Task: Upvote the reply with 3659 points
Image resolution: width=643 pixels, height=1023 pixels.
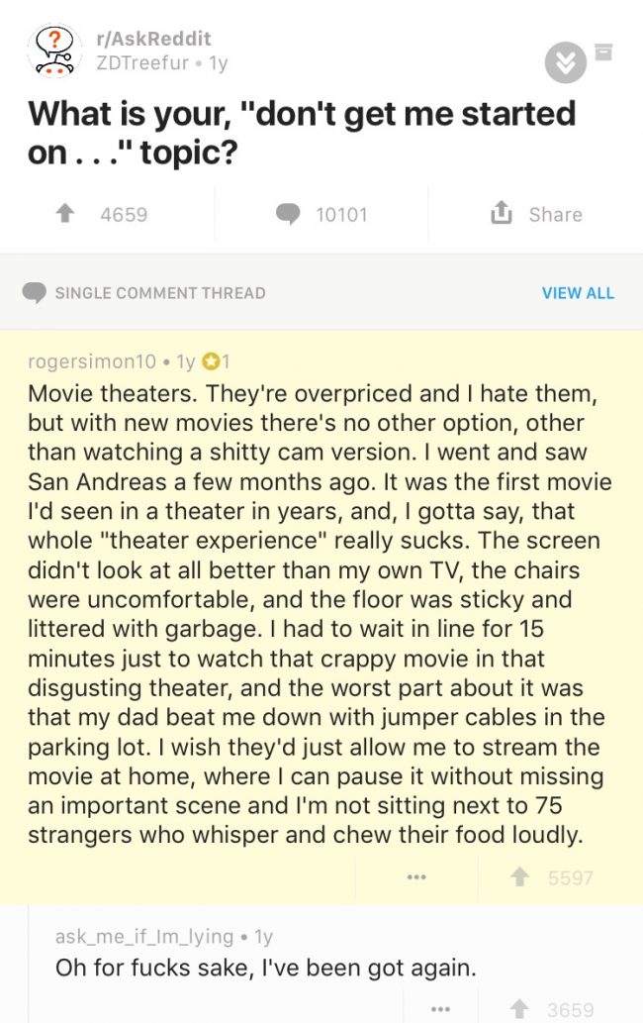Action: coord(519,1009)
